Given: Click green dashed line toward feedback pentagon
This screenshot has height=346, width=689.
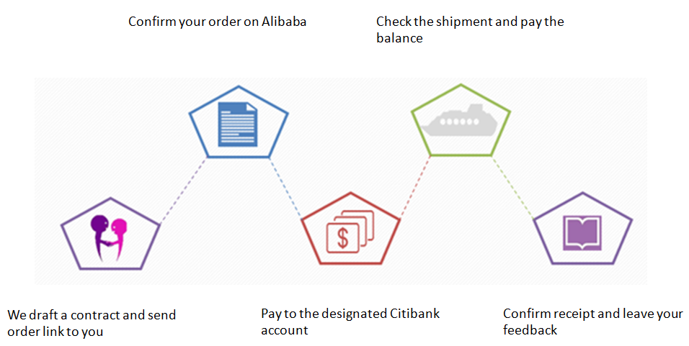Looking at the screenshot, I should point(513,188).
